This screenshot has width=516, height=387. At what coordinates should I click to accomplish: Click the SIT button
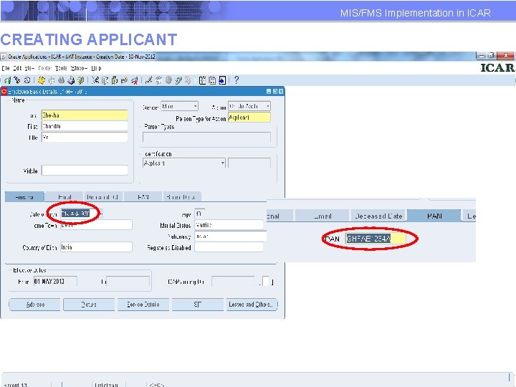click(198, 305)
